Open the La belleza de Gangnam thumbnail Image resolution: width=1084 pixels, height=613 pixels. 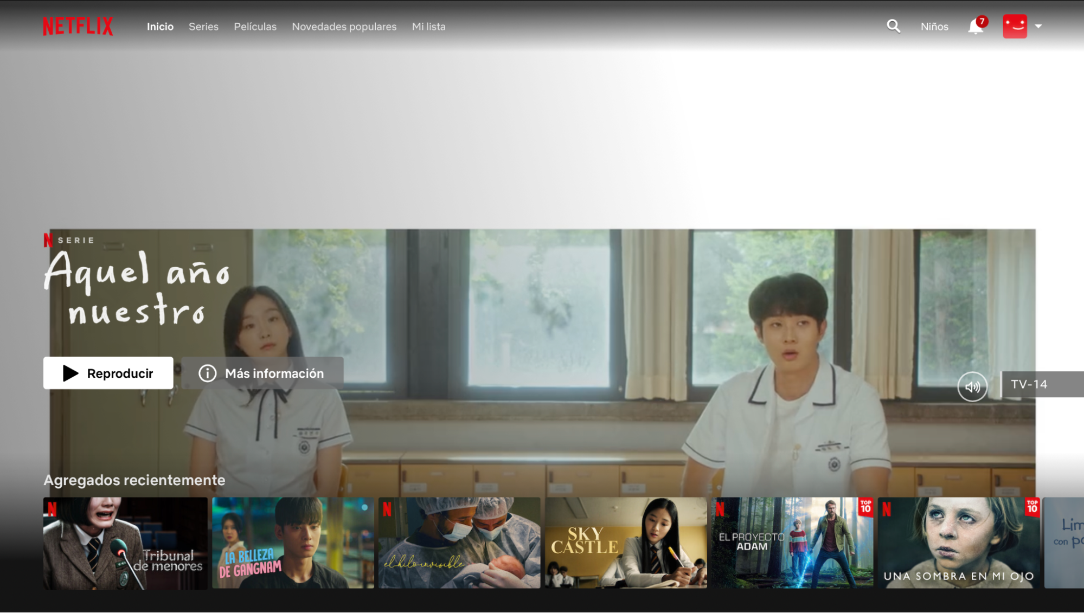pyautogui.click(x=293, y=543)
